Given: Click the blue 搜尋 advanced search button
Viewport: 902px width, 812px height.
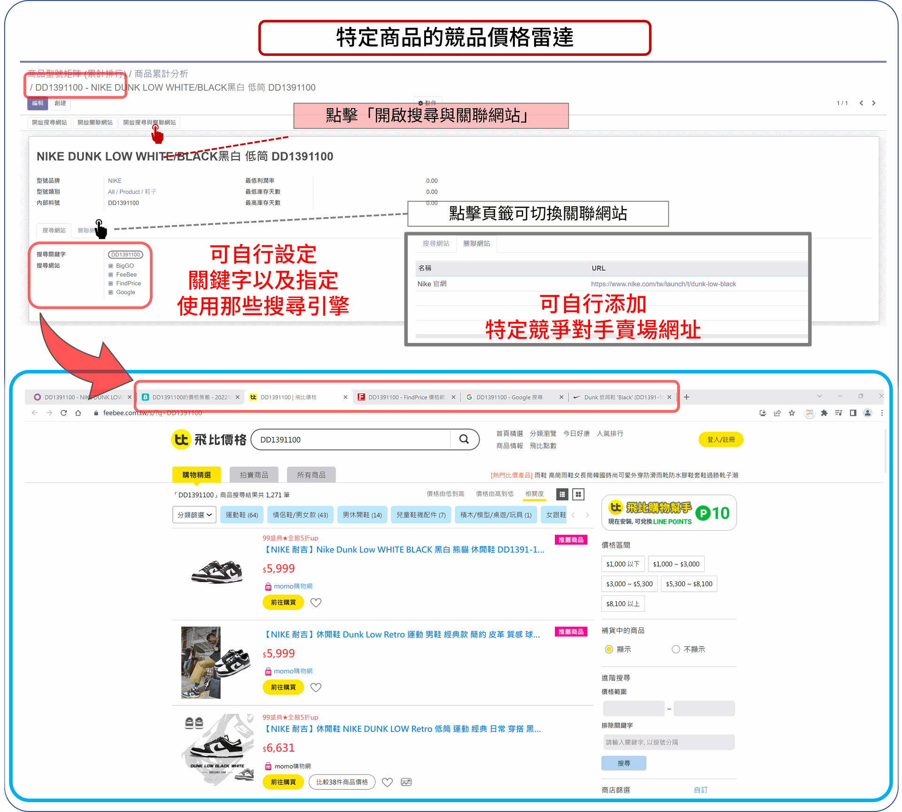Looking at the screenshot, I should point(624,763).
